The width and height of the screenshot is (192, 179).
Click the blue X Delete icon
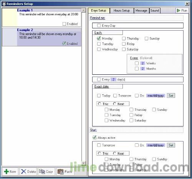pos(23,171)
